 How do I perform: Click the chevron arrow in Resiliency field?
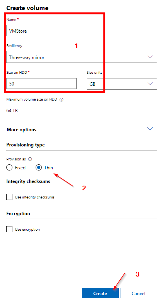coord(150,57)
